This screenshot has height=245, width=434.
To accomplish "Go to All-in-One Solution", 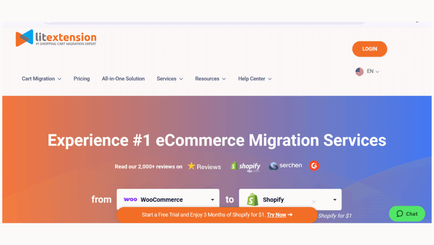I will click(x=123, y=79).
